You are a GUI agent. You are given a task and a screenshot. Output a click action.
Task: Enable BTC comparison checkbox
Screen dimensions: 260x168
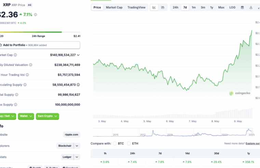click(x=114, y=143)
